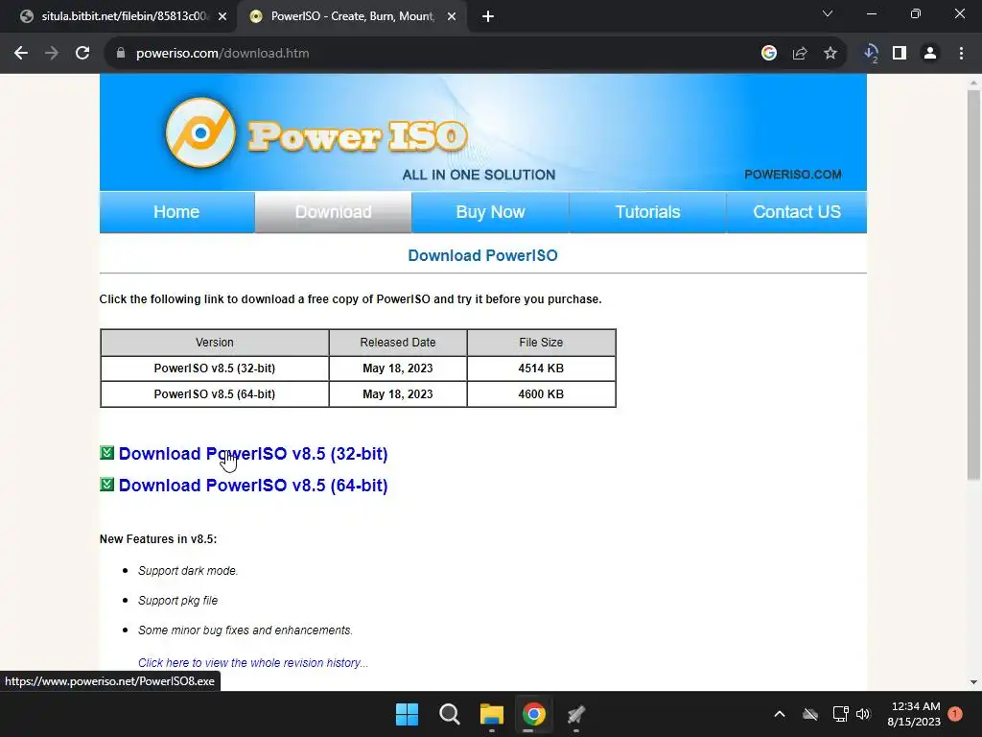982x737 pixels.
Task: Close the PowerISO tab
Action: [452, 17]
